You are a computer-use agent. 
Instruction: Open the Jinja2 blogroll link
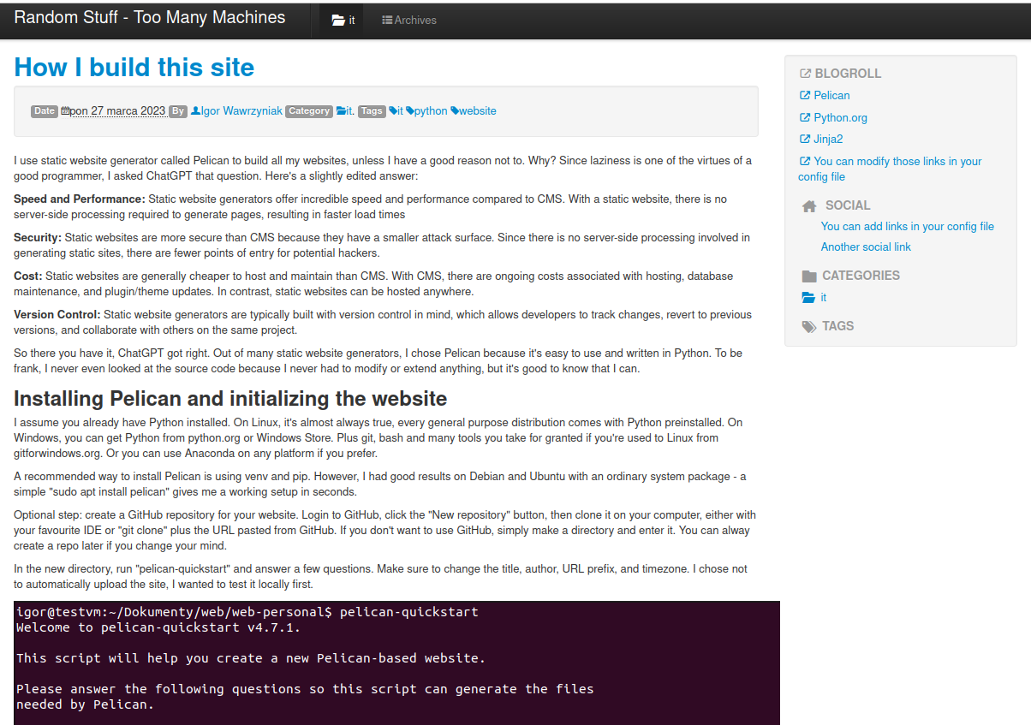(x=828, y=140)
